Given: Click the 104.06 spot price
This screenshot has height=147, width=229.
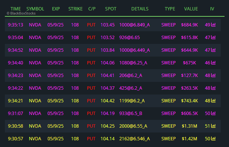Looking at the screenshot, I should 108,63.
